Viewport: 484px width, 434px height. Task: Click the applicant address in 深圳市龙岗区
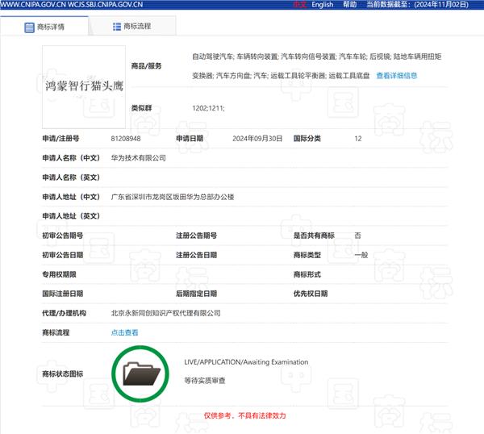tap(172, 197)
